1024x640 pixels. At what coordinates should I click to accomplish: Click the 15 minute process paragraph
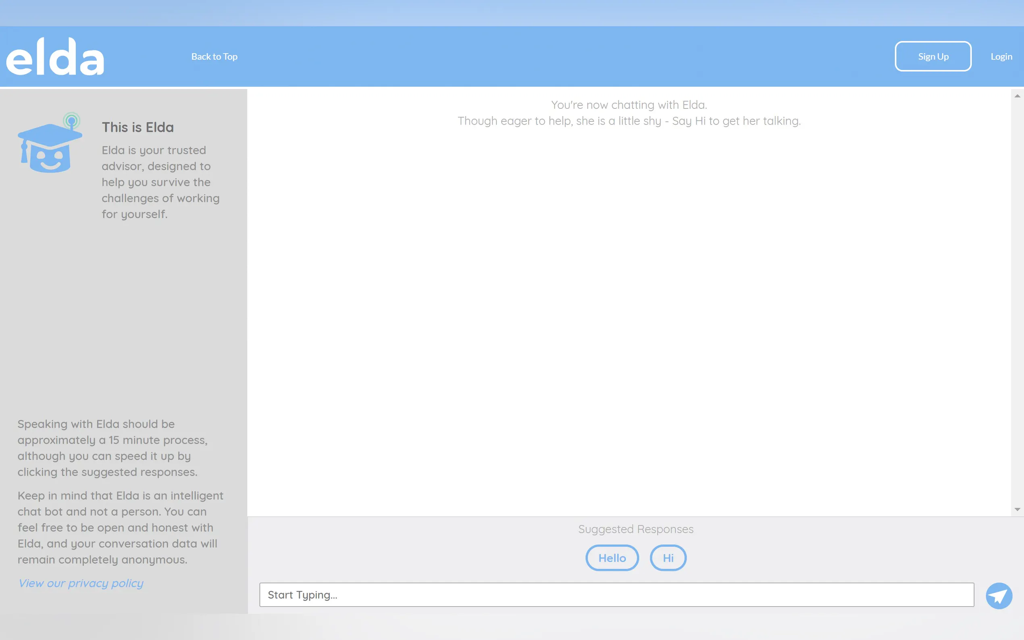point(112,448)
